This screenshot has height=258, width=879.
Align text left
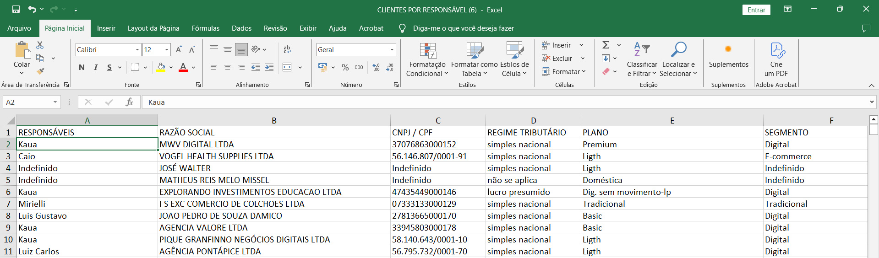(x=214, y=67)
